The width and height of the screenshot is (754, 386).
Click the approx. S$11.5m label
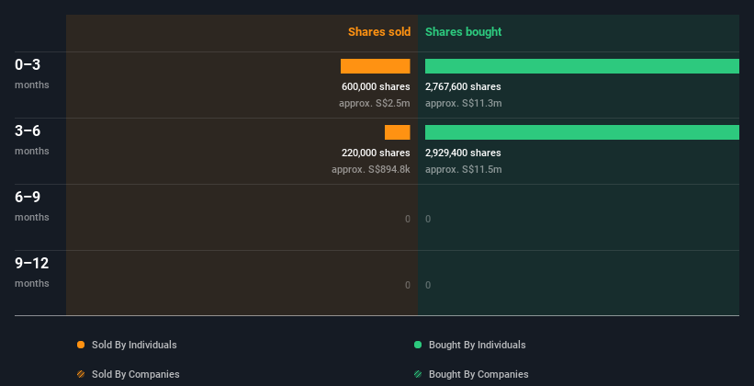464,169
